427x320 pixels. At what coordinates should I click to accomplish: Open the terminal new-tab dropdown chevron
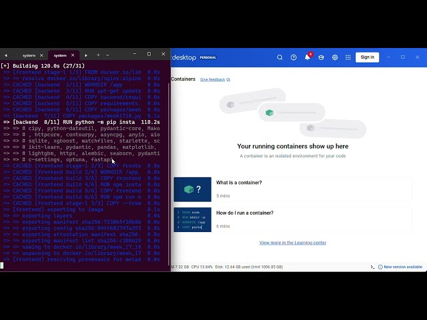pos(107,55)
